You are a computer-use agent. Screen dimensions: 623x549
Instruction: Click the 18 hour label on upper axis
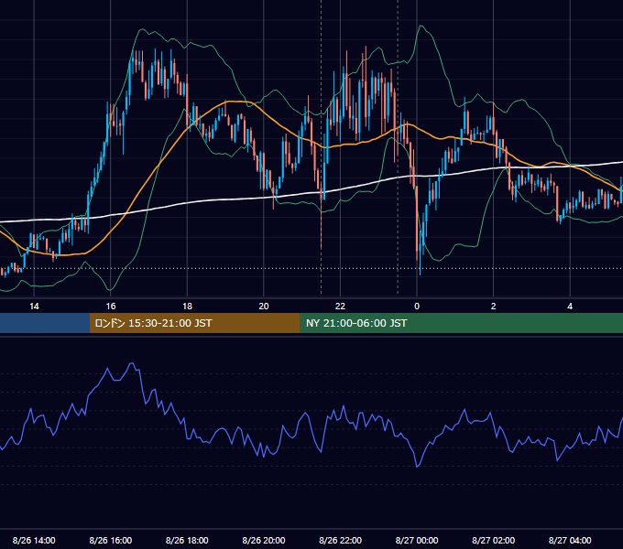pos(187,307)
